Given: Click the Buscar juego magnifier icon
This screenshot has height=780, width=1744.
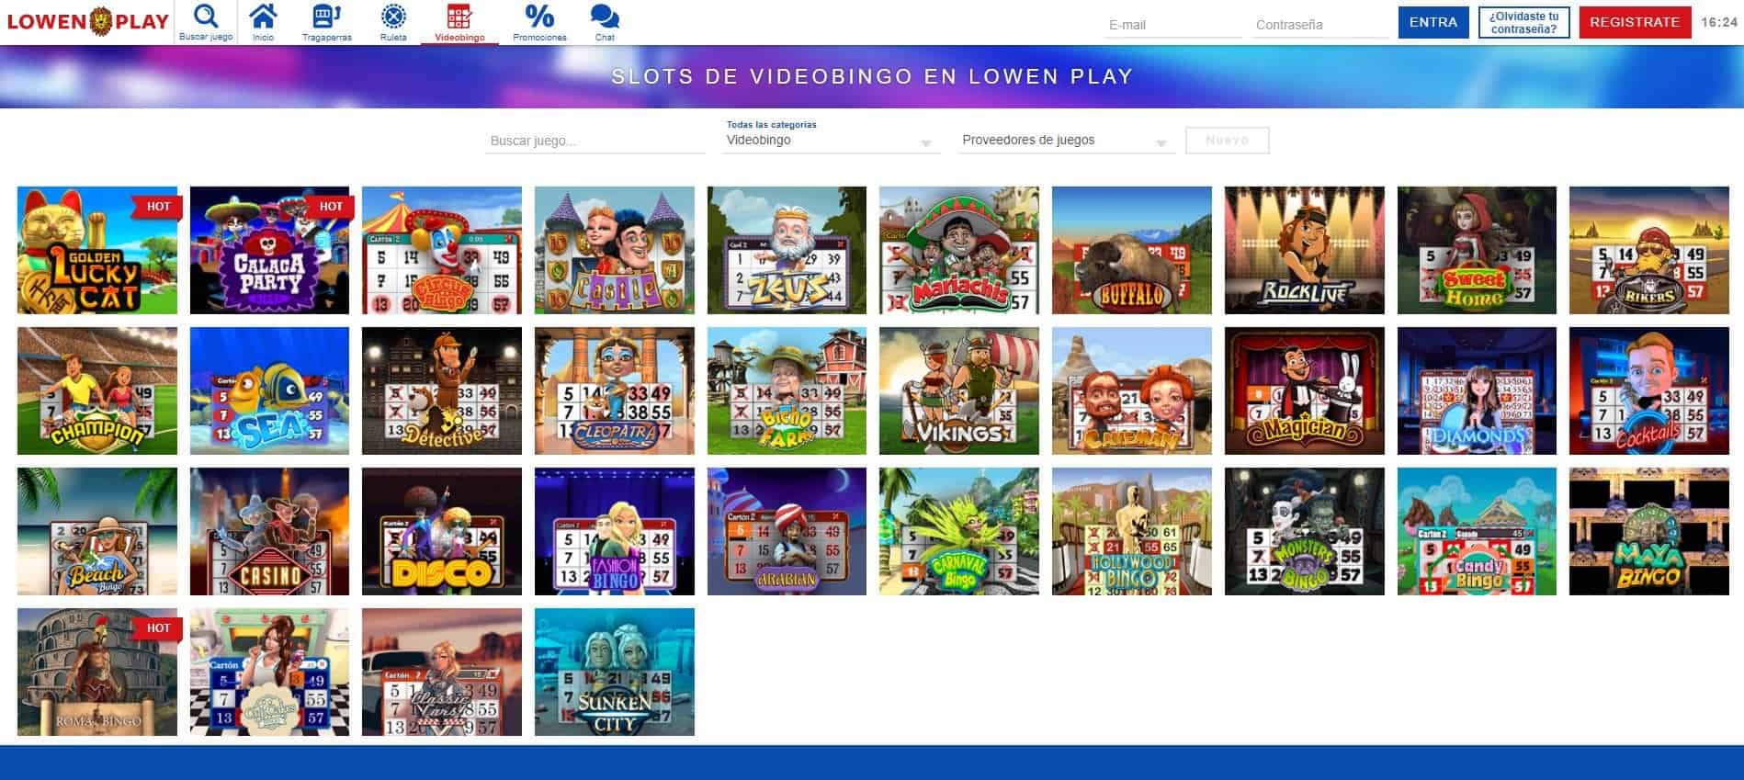Looking at the screenshot, I should 207,17.
